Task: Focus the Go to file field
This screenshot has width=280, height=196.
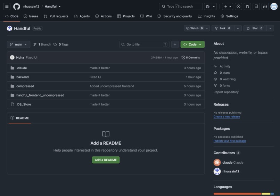Action: point(144,44)
